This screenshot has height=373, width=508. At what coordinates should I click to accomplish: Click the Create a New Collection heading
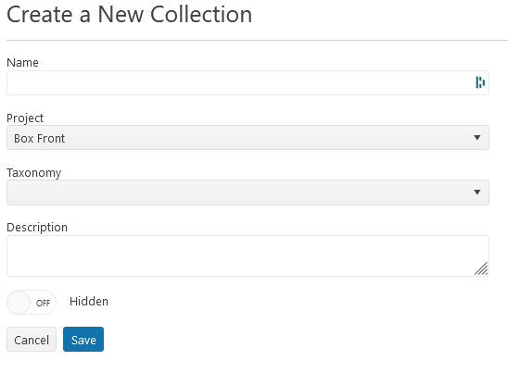(129, 14)
